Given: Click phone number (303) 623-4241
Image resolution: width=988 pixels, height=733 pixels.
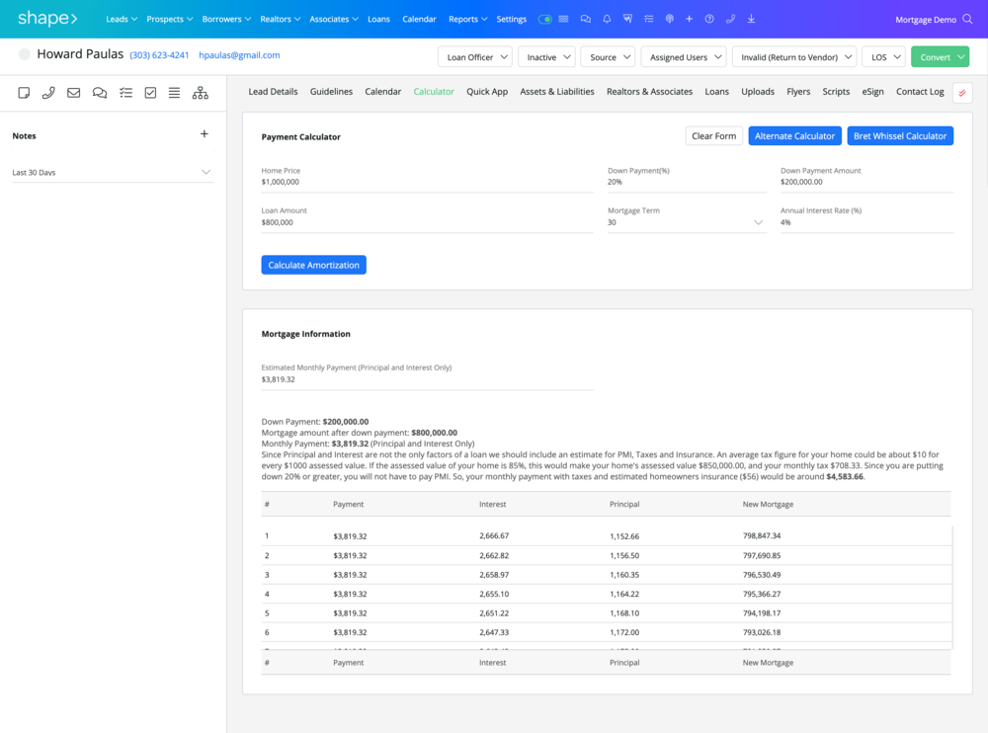Looking at the screenshot, I should coord(159,55).
